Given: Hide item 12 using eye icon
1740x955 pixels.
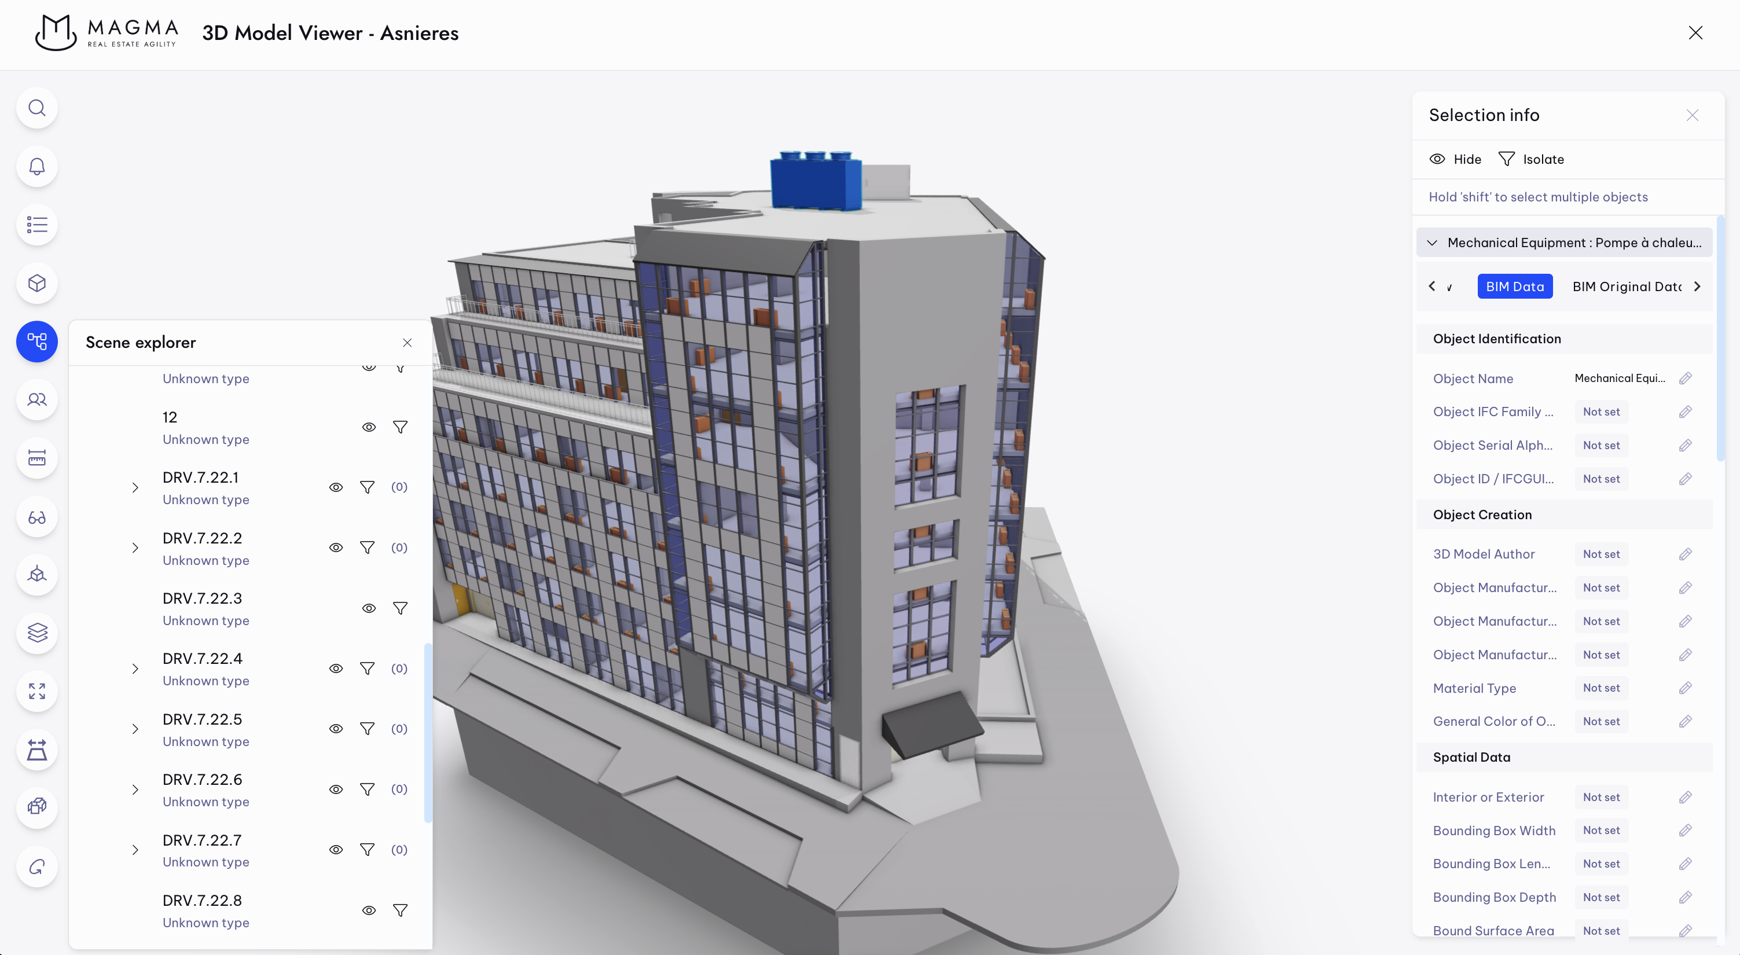Looking at the screenshot, I should tap(369, 428).
